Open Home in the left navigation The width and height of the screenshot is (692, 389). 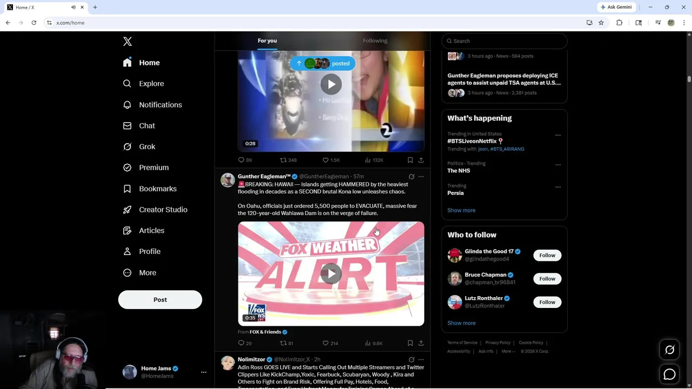coord(142,63)
